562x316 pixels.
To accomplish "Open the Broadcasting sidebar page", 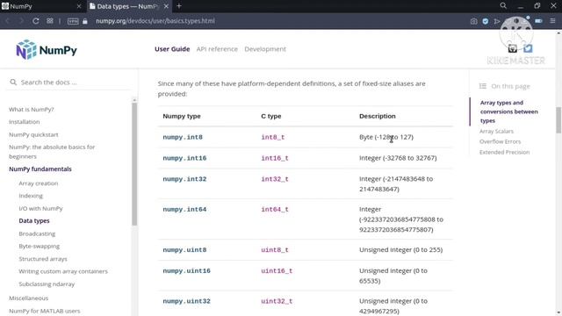I will (37, 234).
